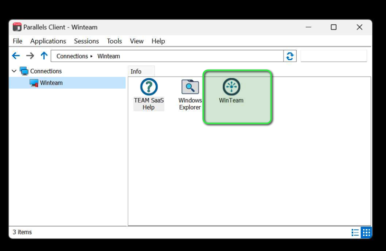
Task: Open the Sessions menu
Action: (86, 41)
